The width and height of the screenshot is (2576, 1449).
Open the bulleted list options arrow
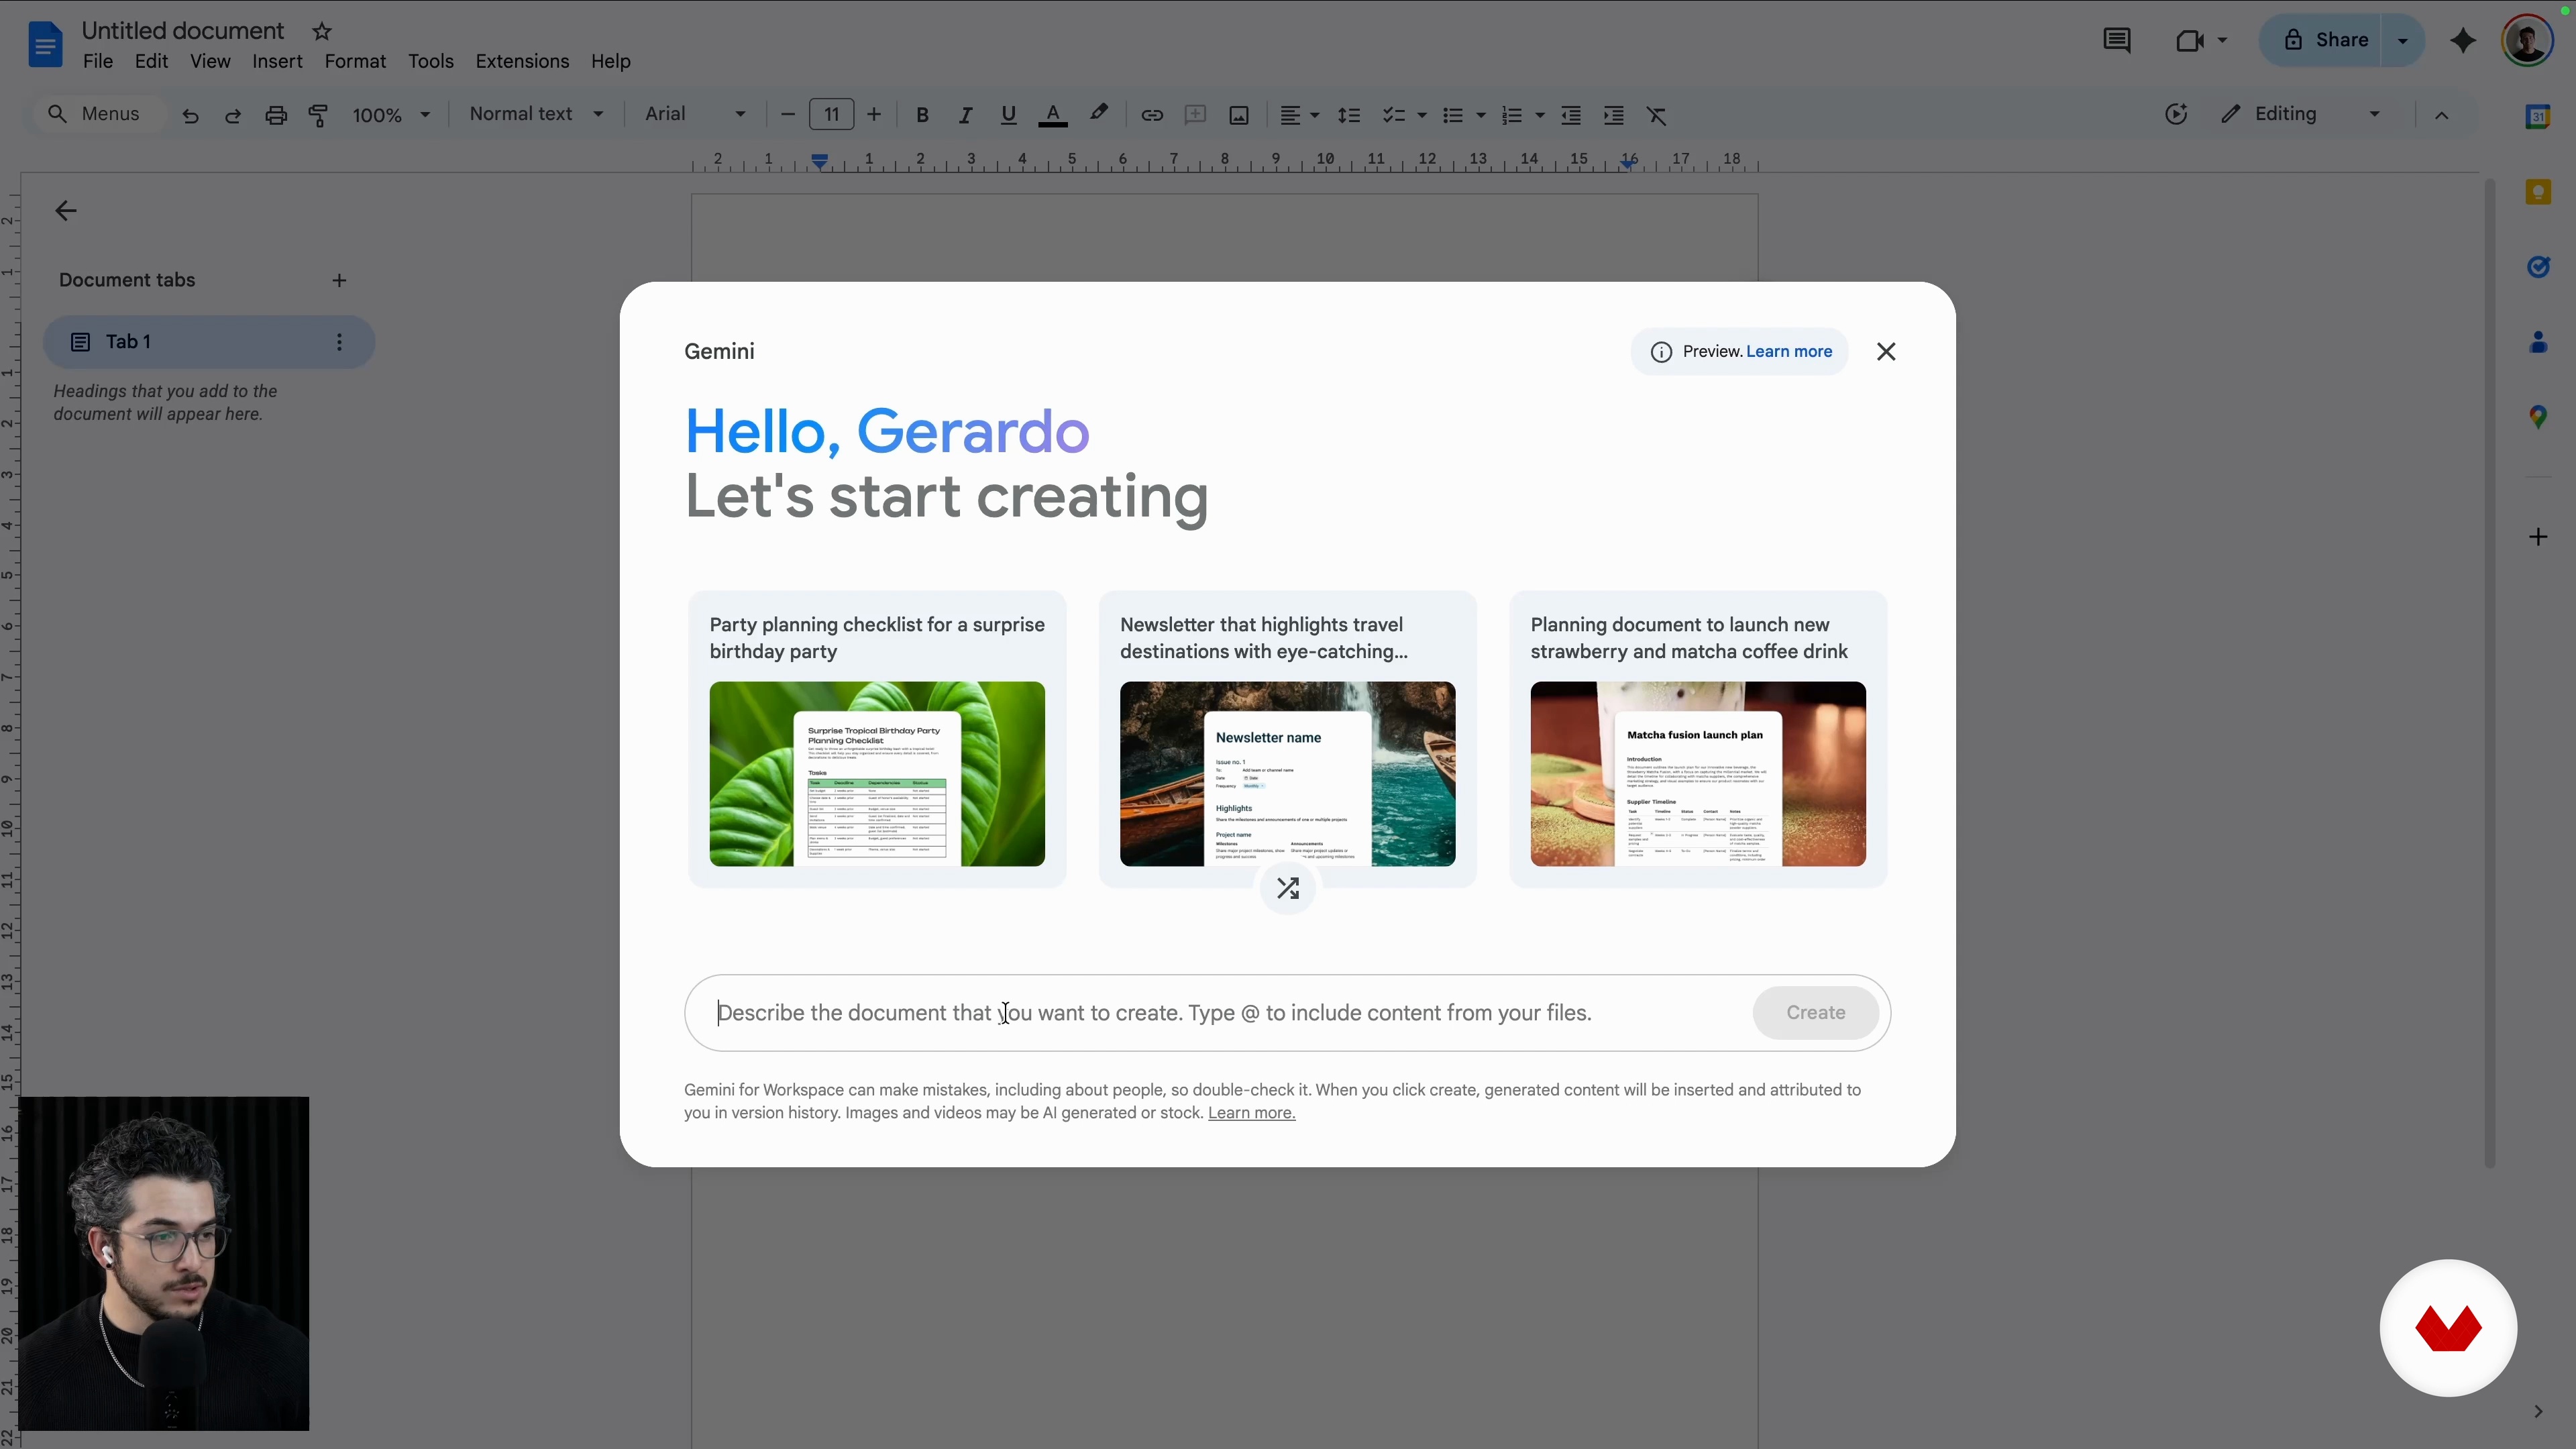coord(1481,116)
